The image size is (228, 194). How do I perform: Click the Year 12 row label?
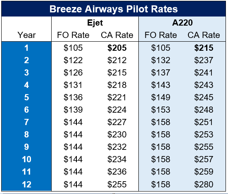tap(26, 185)
